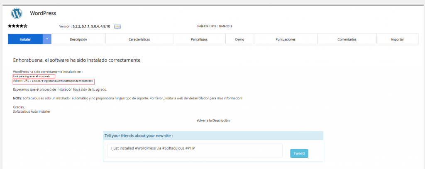Viewport: 425px width, 169px height.
Task: Click the Softaculous Auto Installer signature
Action: pyautogui.click(x=32, y=111)
